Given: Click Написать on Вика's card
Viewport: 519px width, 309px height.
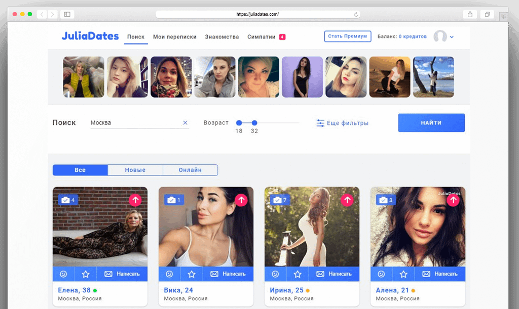Looking at the screenshot, I should (x=228, y=274).
